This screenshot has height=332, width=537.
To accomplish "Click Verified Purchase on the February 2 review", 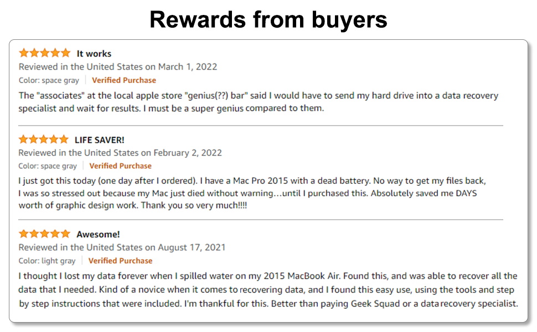I will pos(120,166).
